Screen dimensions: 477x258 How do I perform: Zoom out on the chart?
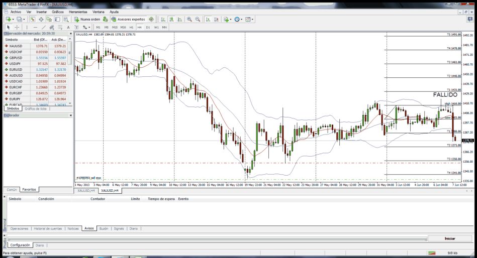(198, 19)
